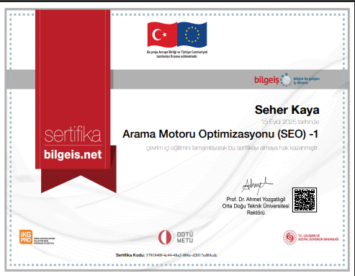Click the course title Arama Motoru Optimizasyonu (SEO) -1
This screenshot has width=355, height=276.
click(x=220, y=134)
